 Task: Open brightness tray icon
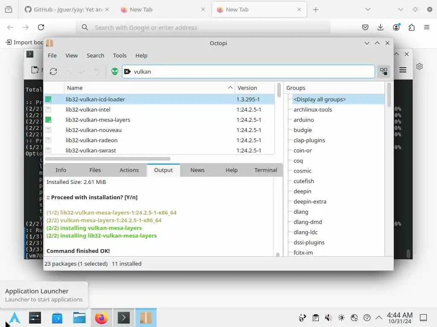pos(341,318)
